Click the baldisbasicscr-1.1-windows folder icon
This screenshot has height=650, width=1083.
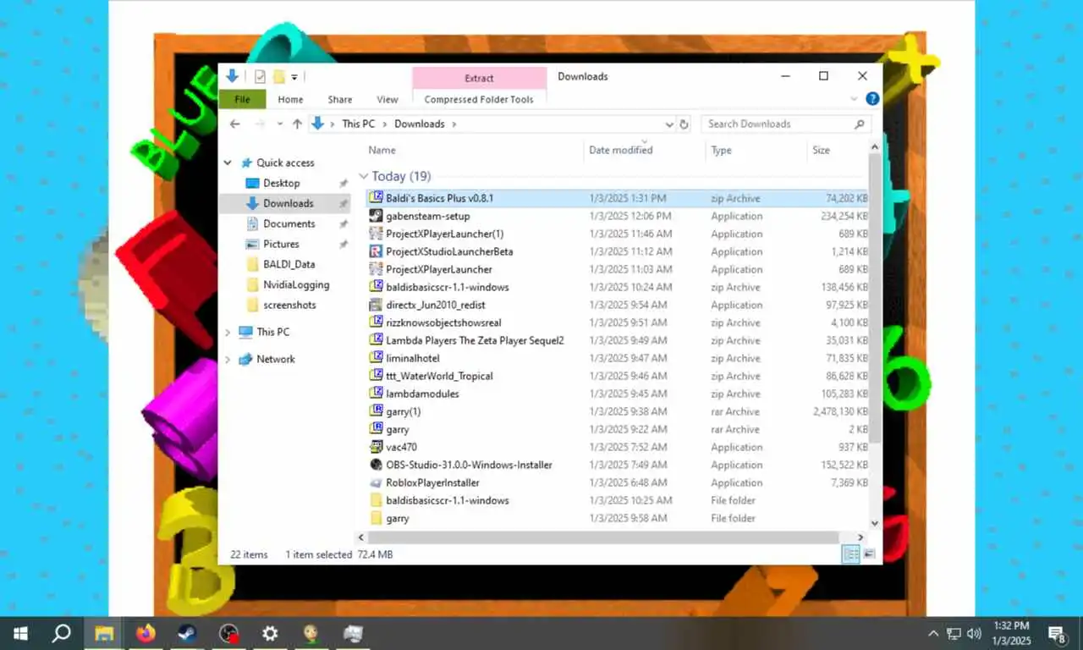point(377,500)
